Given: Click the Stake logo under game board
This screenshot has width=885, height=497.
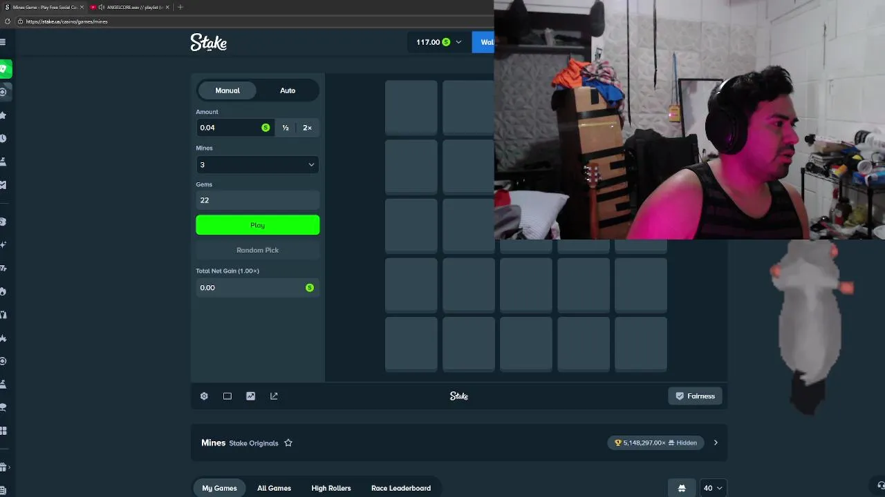Looking at the screenshot, I should [x=459, y=396].
